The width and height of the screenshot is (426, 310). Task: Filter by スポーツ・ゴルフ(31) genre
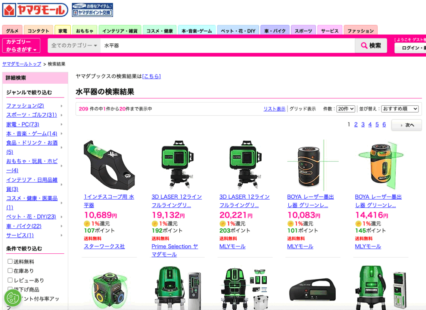pos(32,115)
